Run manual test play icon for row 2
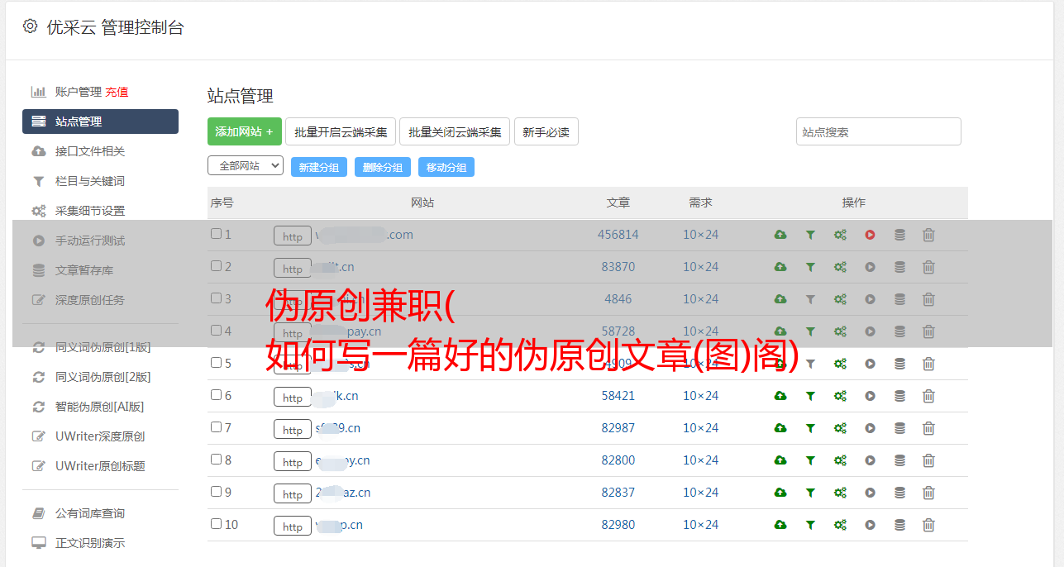The height and width of the screenshot is (567, 1064). 870,267
